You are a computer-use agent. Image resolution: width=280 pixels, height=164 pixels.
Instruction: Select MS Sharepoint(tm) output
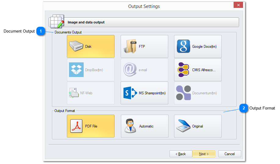click(x=144, y=93)
